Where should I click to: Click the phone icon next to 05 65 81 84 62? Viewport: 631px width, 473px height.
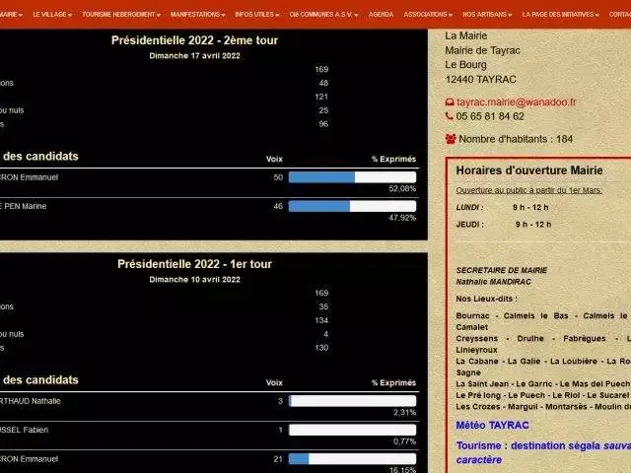pyautogui.click(x=451, y=116)
